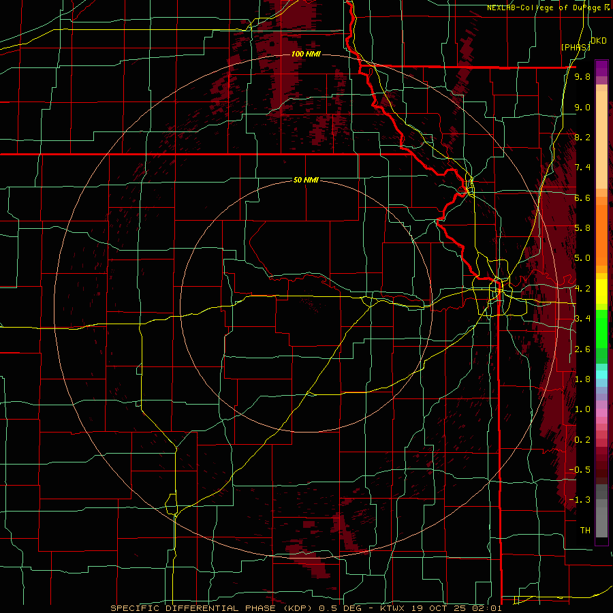
Task: Pick the orange color band in legend
Action: pyautogui.click(x=601, y=234)
